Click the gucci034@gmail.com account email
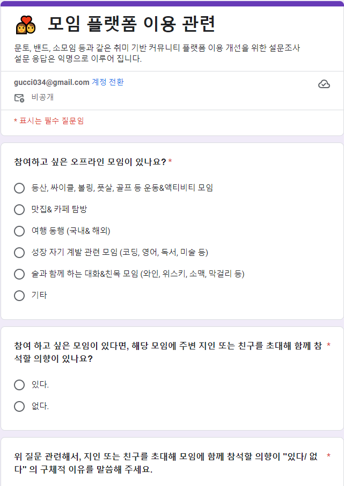The width and height of the screenshot is (344, 486). click(x=52, y=82)
